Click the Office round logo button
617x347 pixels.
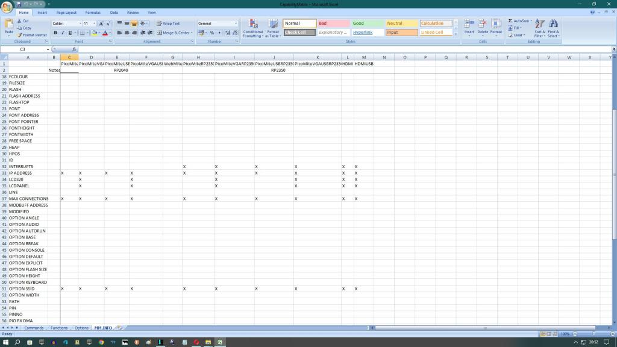coord(7,5)
